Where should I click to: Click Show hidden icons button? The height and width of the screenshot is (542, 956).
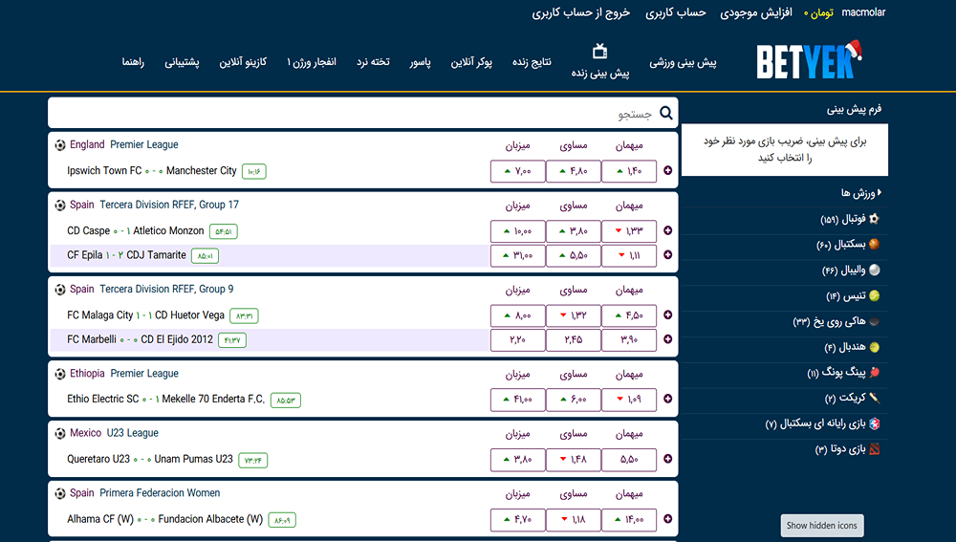pyautogui.click(x=822, y=526)
